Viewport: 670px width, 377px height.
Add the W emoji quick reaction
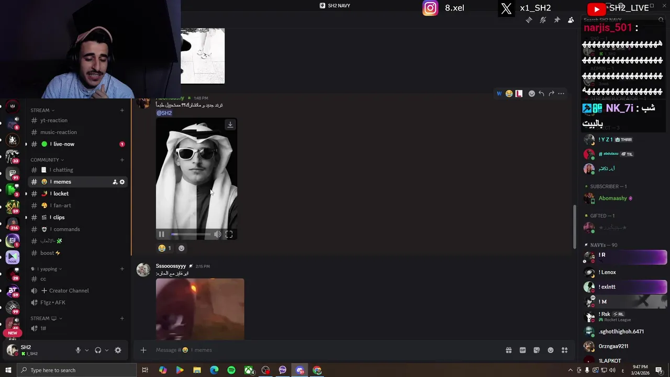point(499,94)
